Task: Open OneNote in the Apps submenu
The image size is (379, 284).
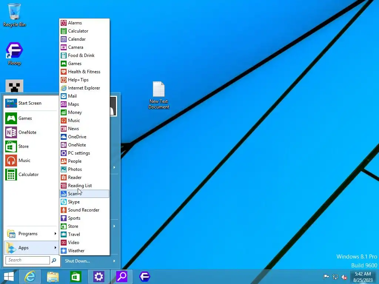Action: [x=84, y=145]
